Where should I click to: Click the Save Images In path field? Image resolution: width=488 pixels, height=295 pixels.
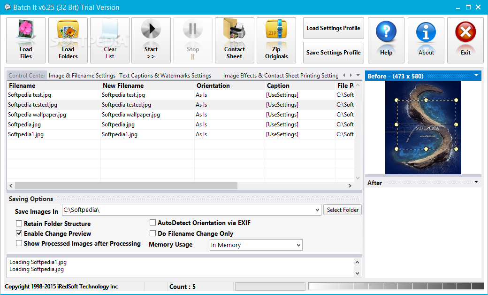188,210
